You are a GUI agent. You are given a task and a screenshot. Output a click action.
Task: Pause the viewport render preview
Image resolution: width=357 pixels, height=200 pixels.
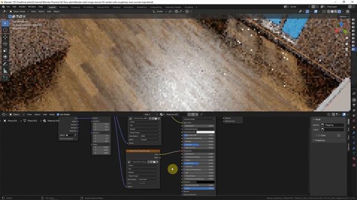coord(348,11)
